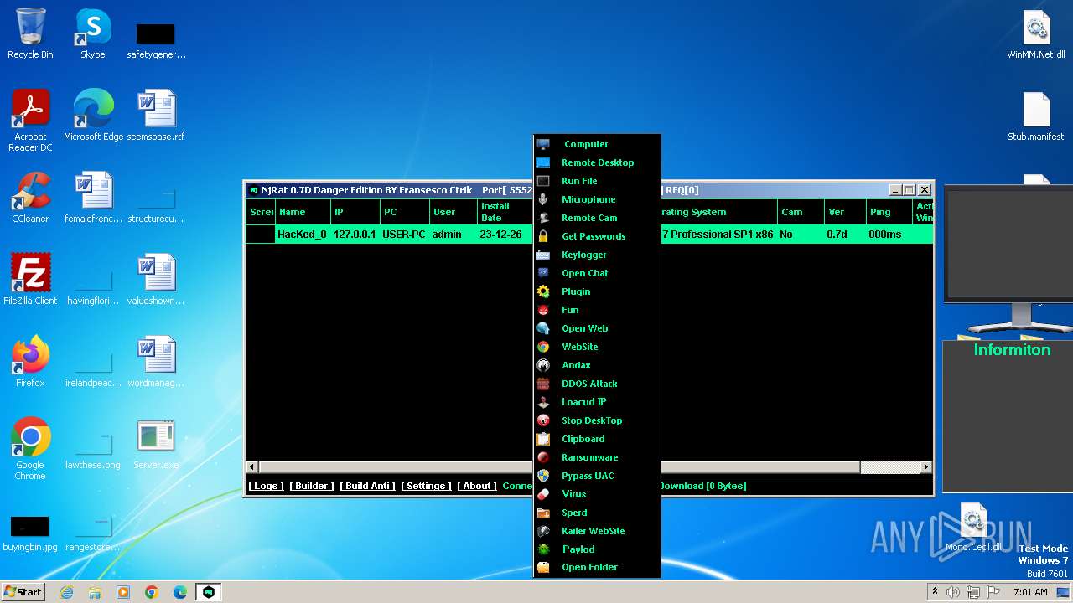
Task: Click the Cam column header
Action: pos(801,212)
